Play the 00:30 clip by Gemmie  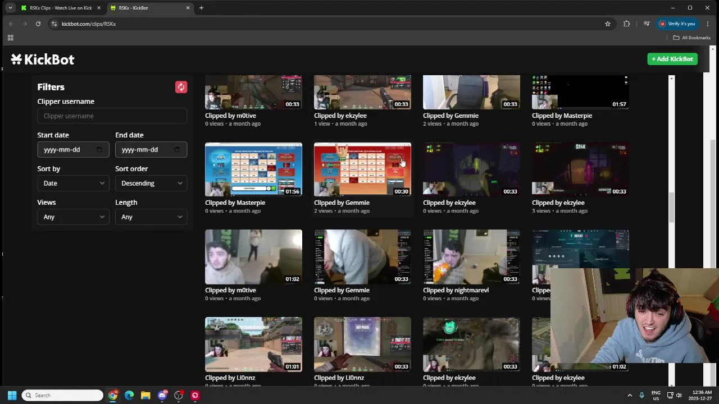[x=362, y=169]
